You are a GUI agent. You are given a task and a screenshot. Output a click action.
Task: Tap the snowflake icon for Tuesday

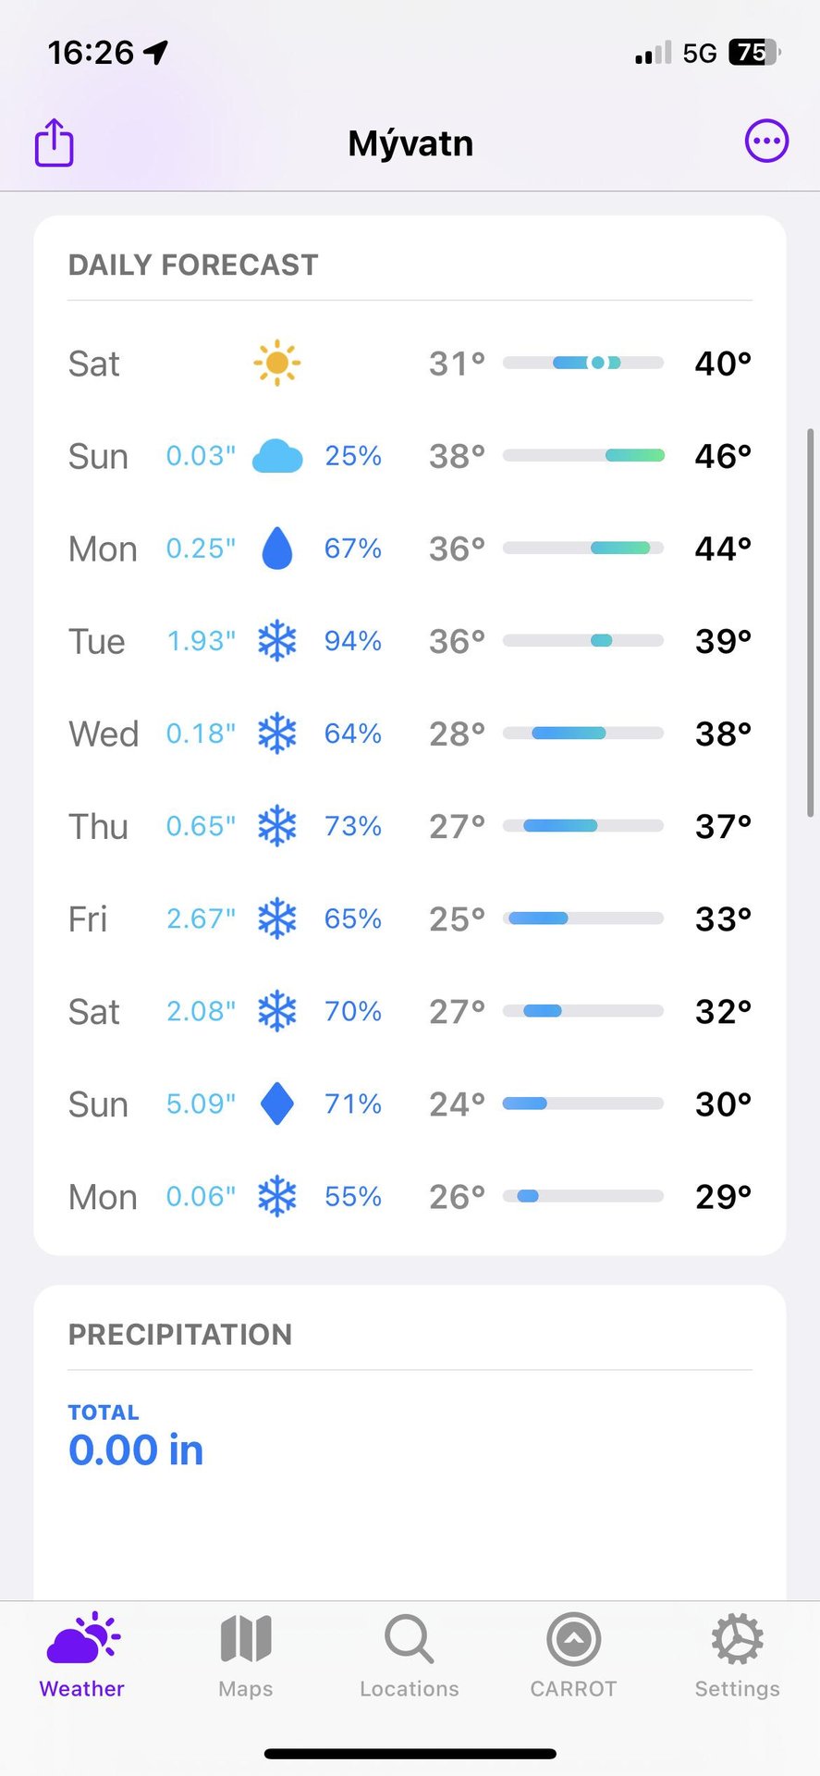[x=277, y=640]
